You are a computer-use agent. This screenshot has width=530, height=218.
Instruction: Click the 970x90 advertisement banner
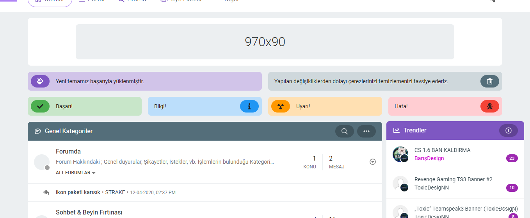coord(265,42)
